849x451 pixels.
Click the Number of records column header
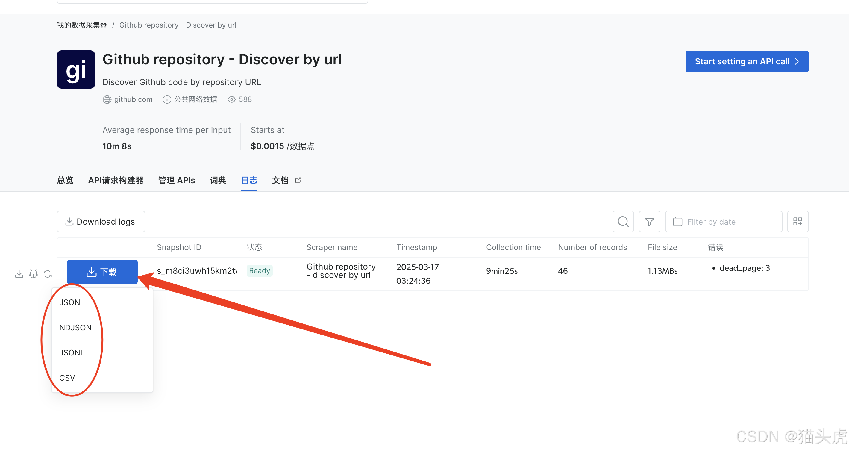click(592, 247)
